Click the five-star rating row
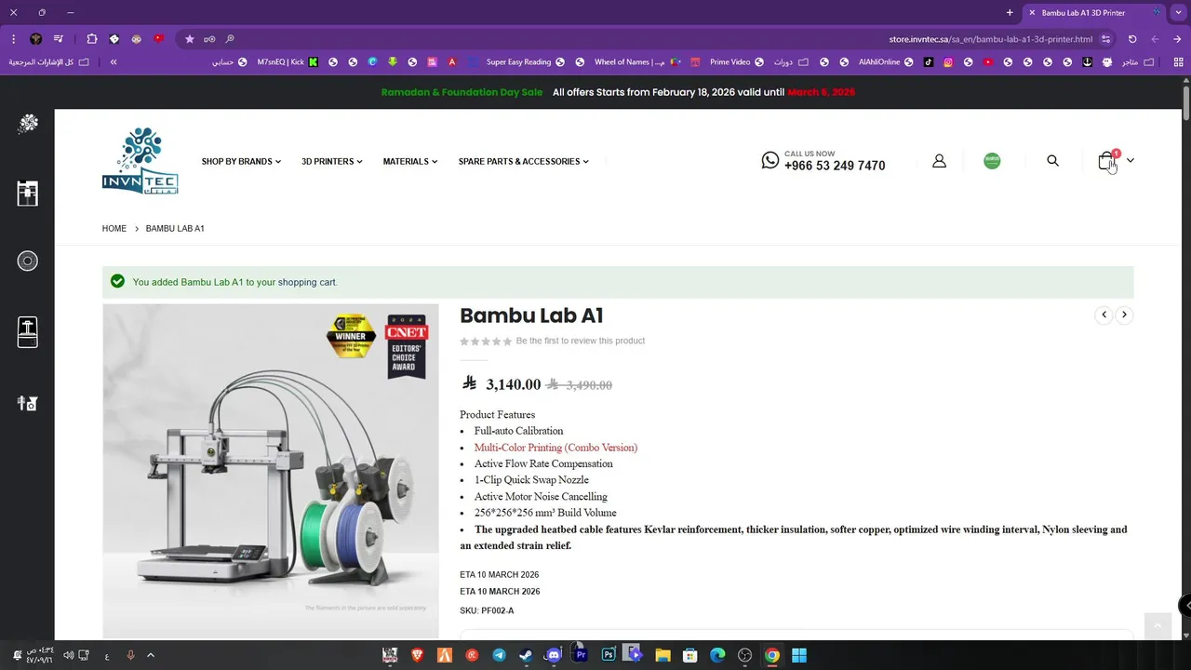Viewport: 1191px width, 670px height. click(x=485, y=342)
